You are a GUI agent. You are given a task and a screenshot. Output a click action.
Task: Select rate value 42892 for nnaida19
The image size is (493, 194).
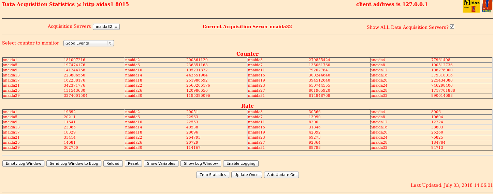click(x=315, y=132)
